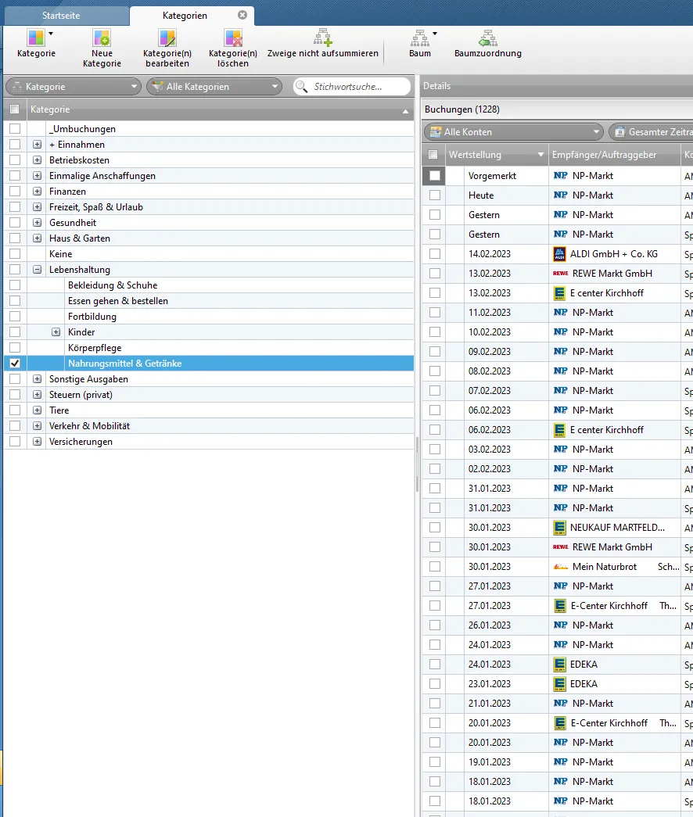The width and height of the screenshot is (693, 817).
Task: Uncheck the Nahrungsmittel & Getränke checkbox
Action: (x=15, y=364)
